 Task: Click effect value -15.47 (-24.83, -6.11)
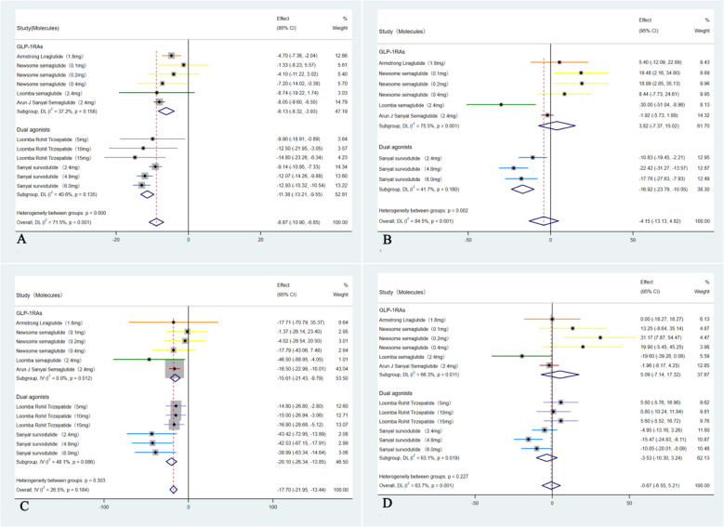pyautogui.click(x=663, y=440)
